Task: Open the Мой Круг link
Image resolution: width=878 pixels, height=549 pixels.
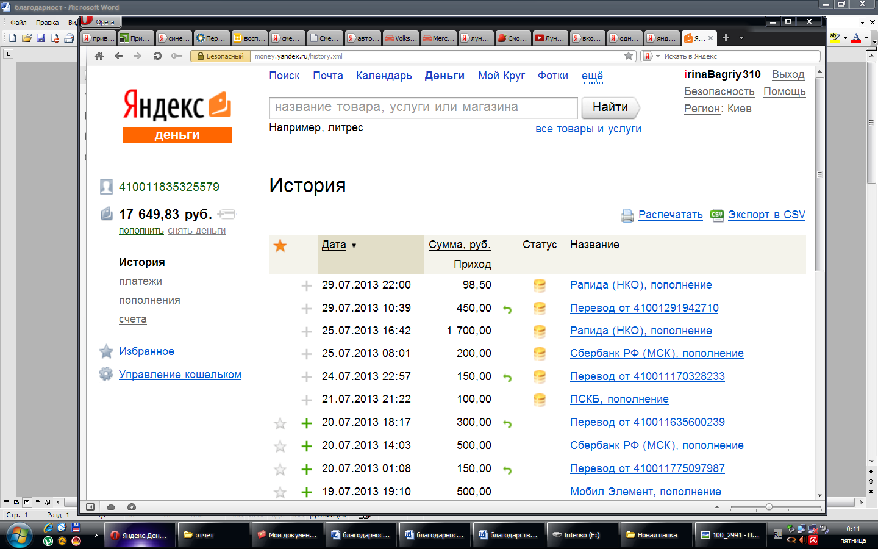Action: [x=501, y=76]
